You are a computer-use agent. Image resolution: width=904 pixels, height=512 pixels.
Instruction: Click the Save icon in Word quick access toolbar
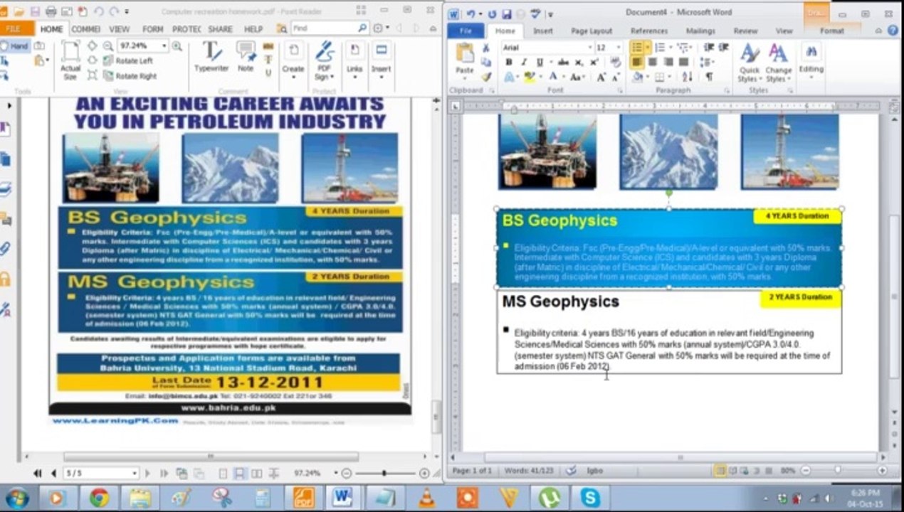506,14
